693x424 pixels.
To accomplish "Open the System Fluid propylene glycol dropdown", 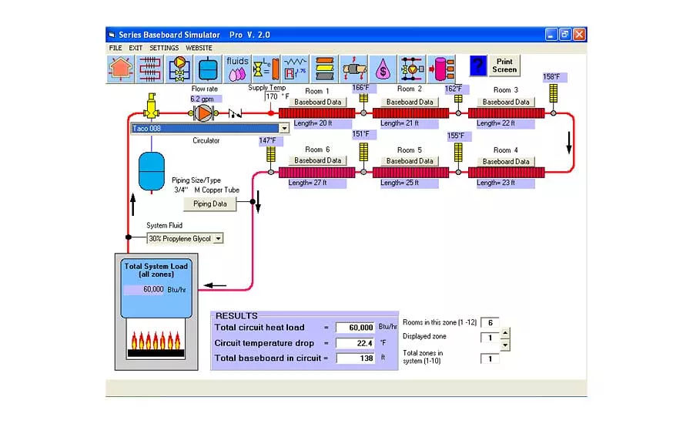I will tap(218, 239).
